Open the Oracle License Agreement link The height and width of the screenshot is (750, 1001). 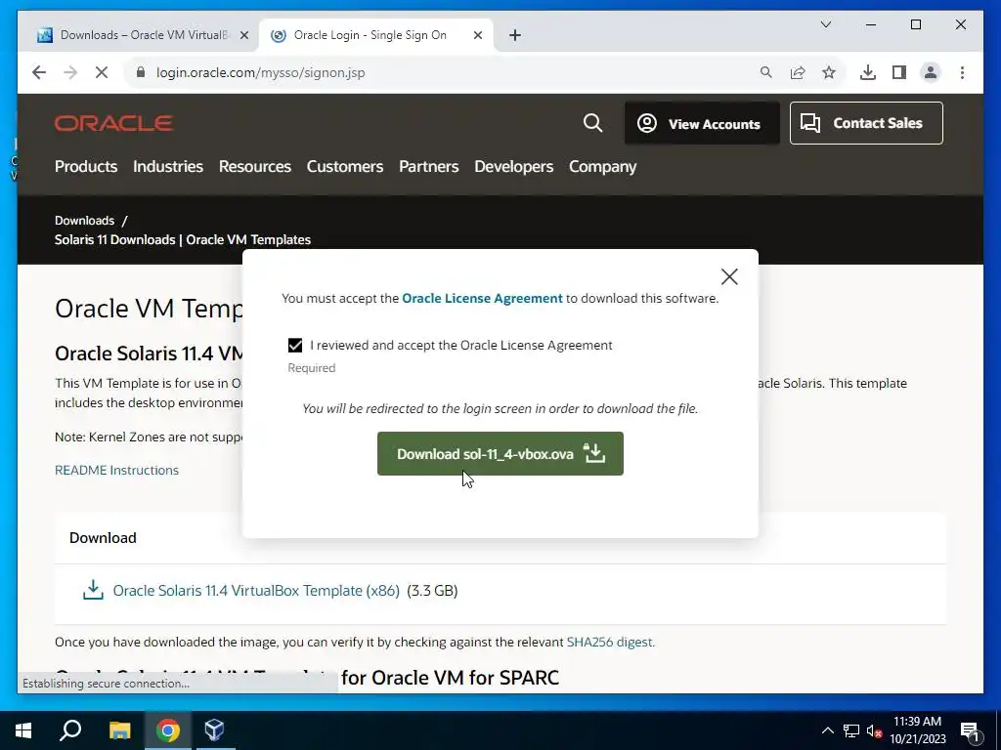[482, 299]
